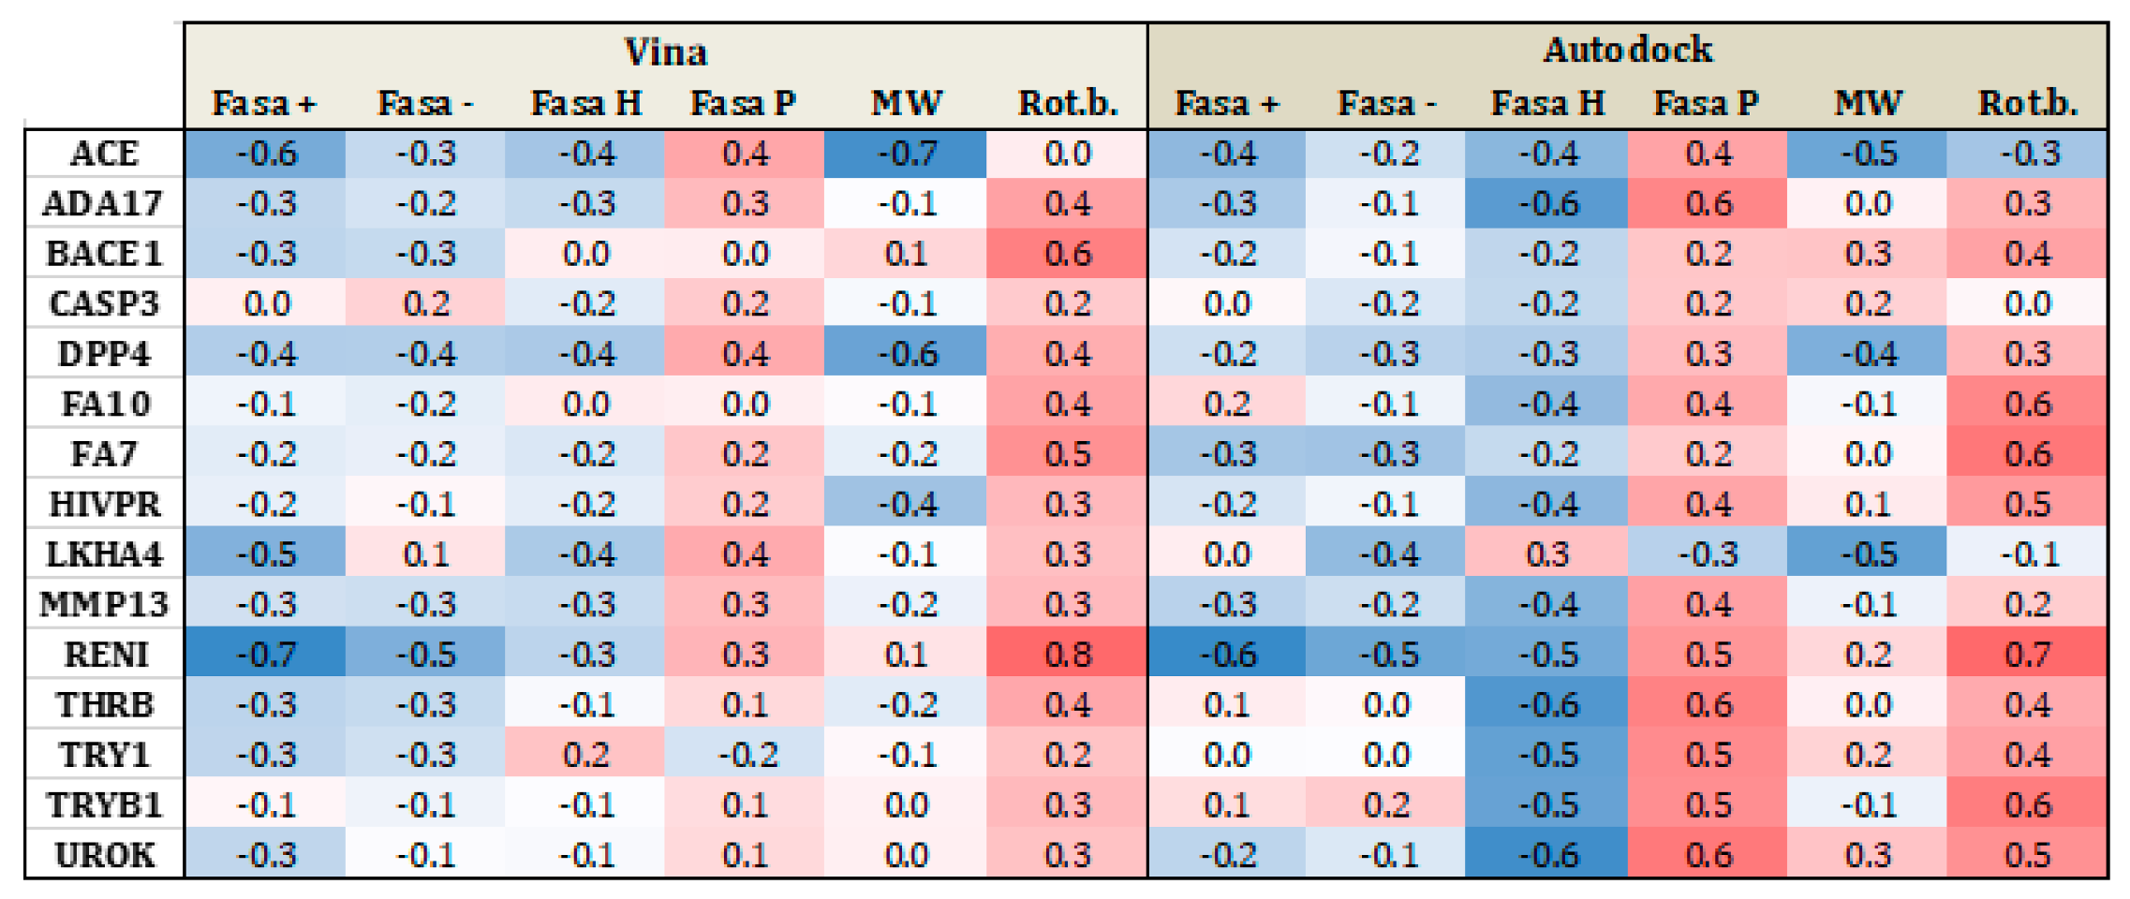Screen dimensions: 2130x899
Task: Select DPP4's Vina MW cell showing -0.6
Action: [906, 354]
